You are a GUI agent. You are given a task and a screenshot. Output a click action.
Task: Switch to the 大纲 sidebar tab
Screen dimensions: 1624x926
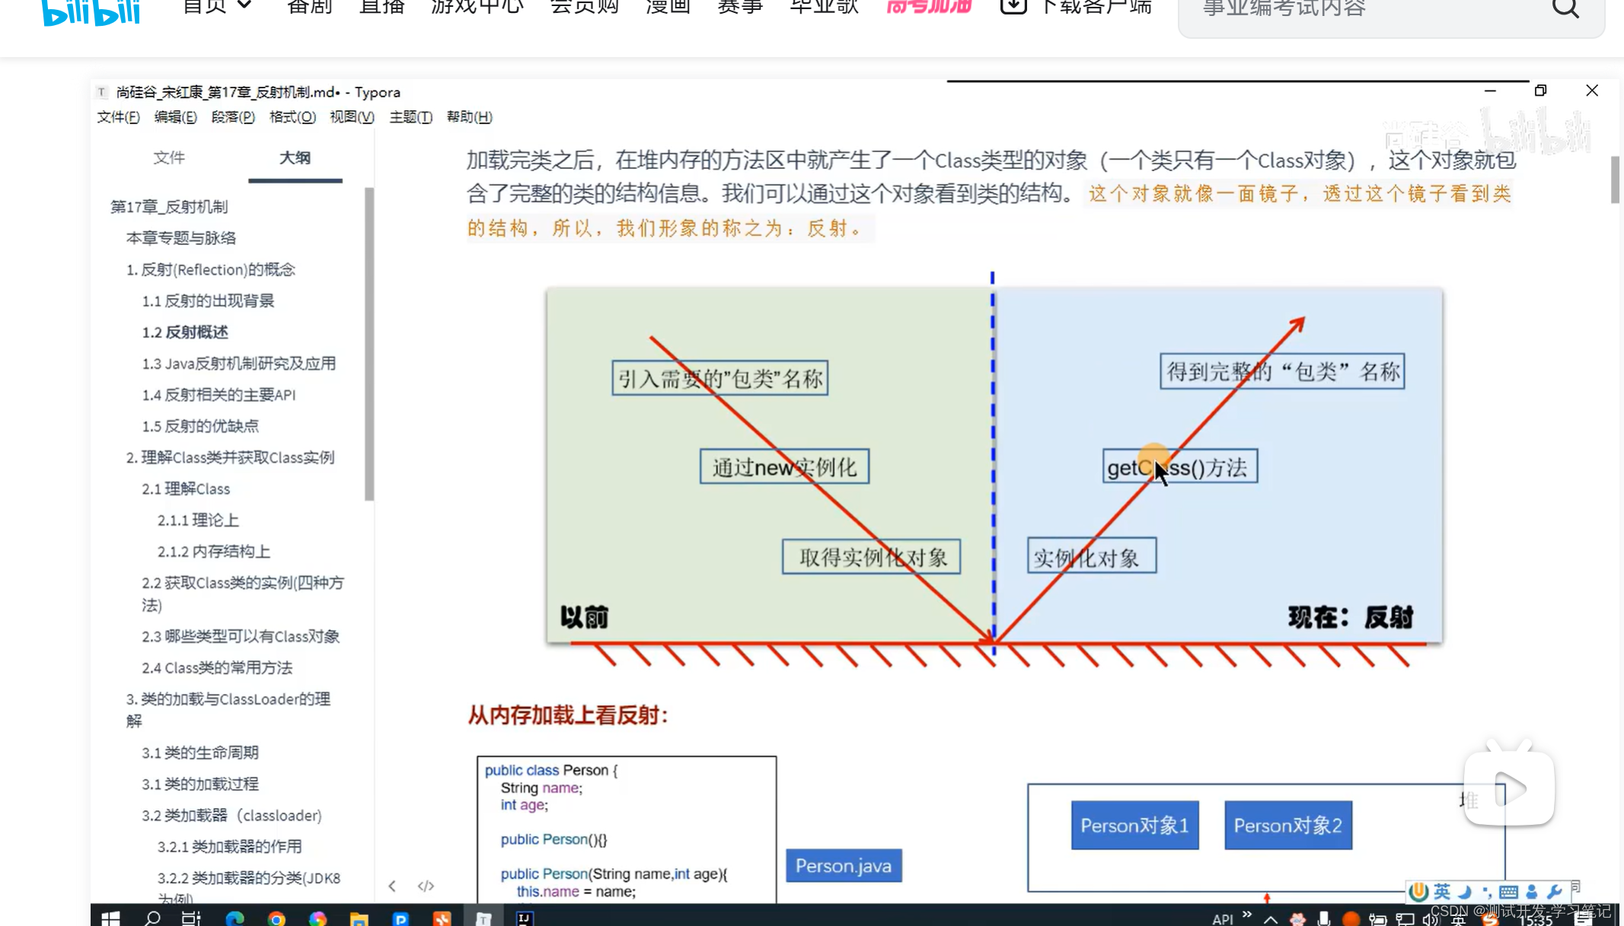(295, 158)
